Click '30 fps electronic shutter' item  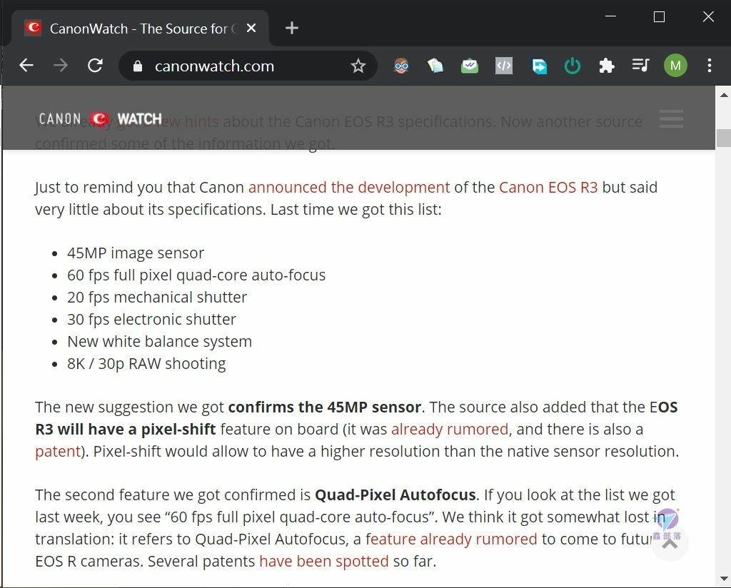151,320
